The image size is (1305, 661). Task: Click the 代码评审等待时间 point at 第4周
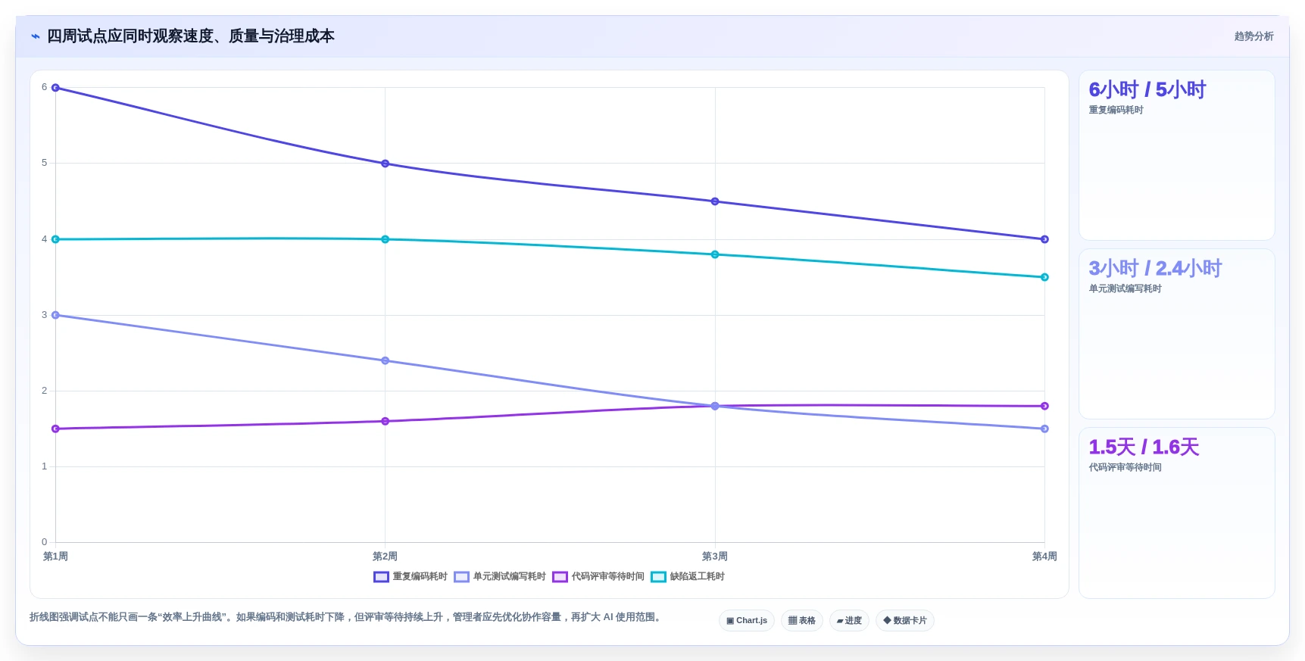pyautogui.click(x=1044, y=406)
